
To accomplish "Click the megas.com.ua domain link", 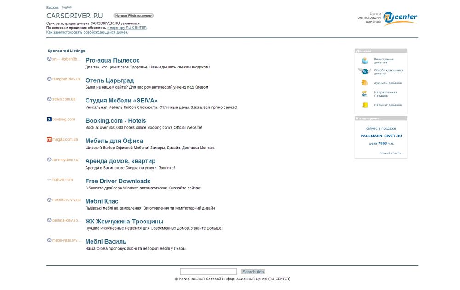I will 65,139.
